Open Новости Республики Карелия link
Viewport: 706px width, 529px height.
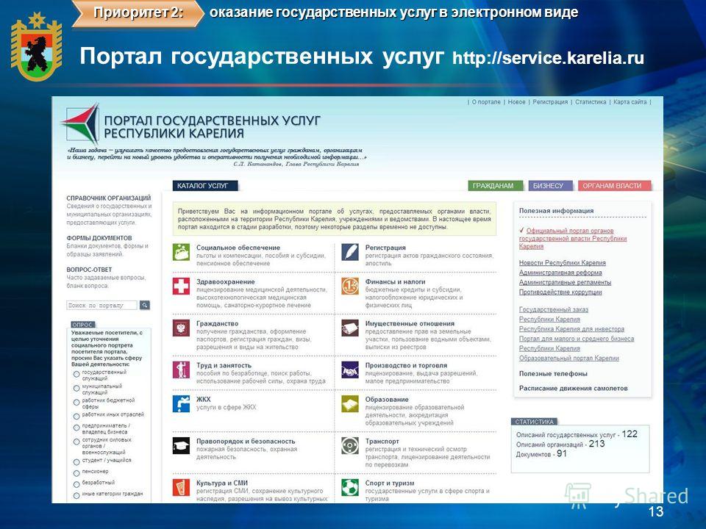coord(563,263)
